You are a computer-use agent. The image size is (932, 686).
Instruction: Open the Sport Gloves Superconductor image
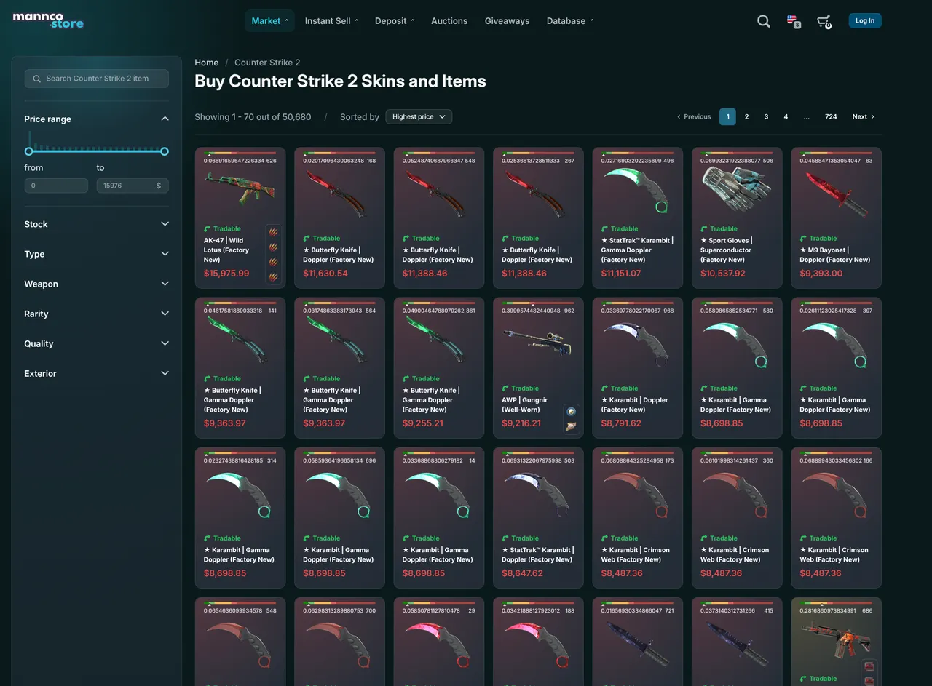click(736, 191)
